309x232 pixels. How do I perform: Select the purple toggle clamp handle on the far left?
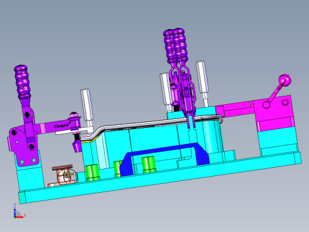[x=23, y=82]
